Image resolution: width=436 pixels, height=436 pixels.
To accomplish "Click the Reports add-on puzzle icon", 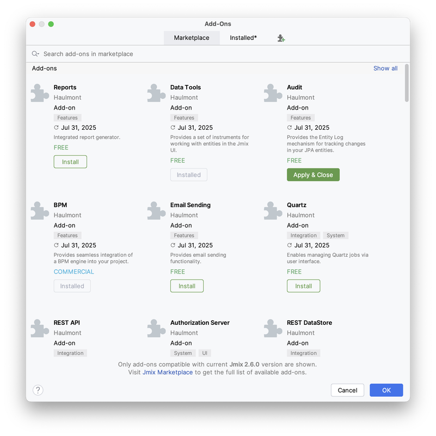I will click(x=40, y=93).
